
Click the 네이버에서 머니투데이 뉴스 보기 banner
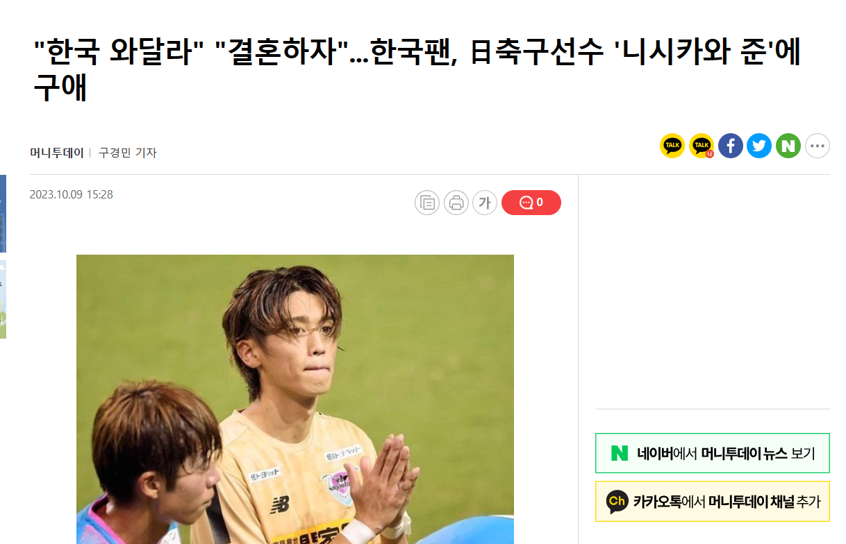[x=713, y=454]
